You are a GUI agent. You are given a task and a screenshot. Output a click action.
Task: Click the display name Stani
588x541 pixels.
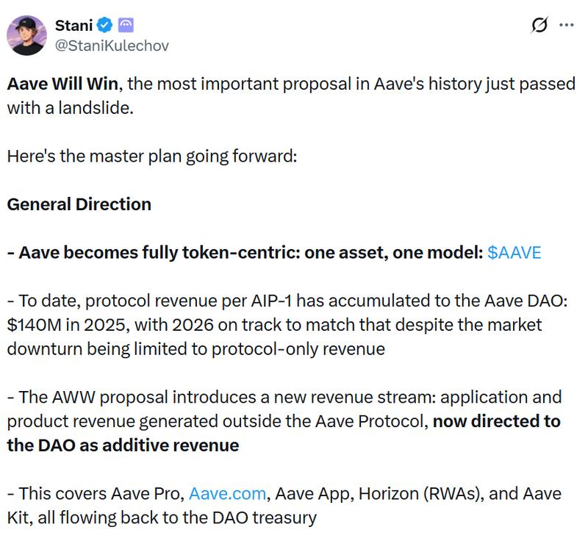pyautogui.click(x=73, y=25)
